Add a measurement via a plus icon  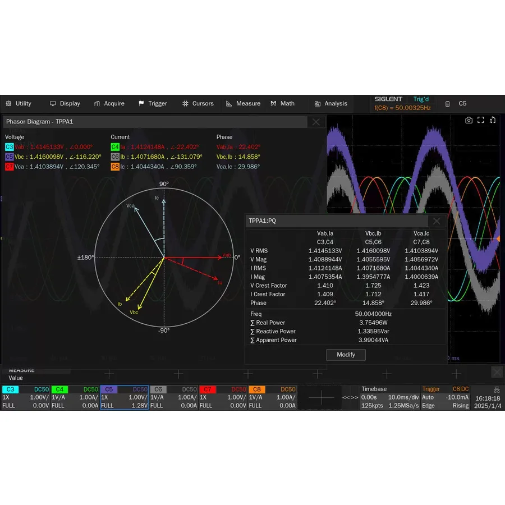pyautogui.click(x=109, y=373)
